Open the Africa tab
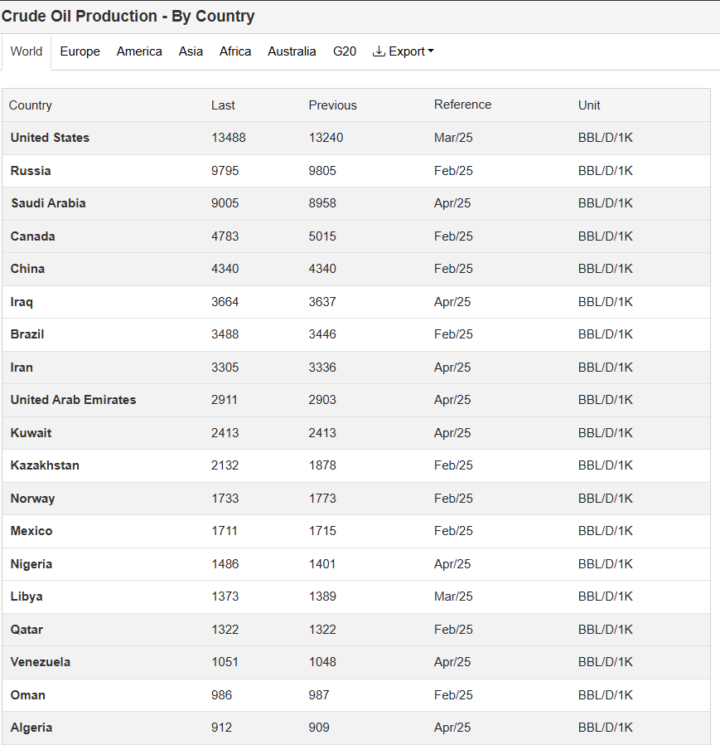Viewport: 720px width, 745px height. pos(235,51)
